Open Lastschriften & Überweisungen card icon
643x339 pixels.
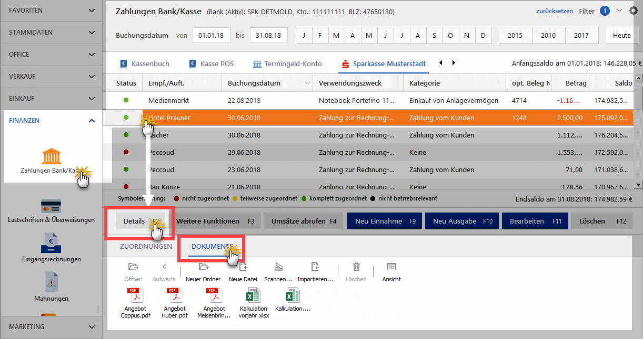51,206
